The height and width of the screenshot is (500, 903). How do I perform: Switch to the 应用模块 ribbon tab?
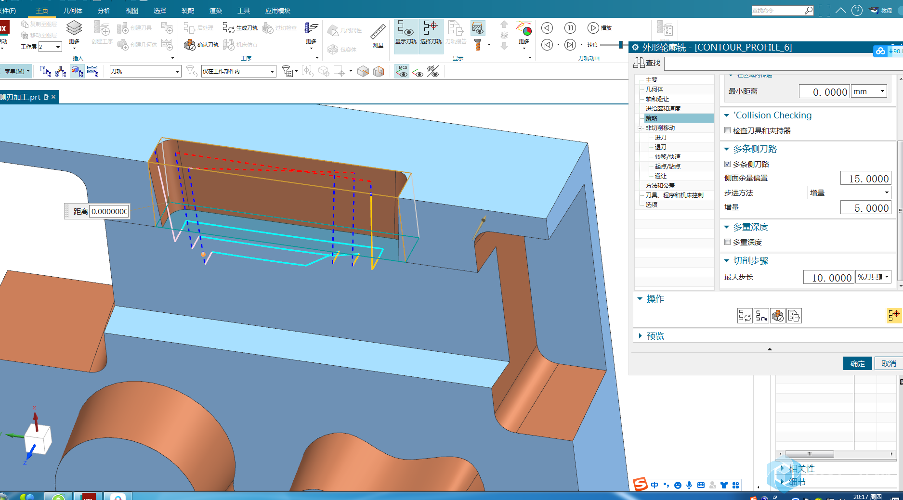[277, 10]
